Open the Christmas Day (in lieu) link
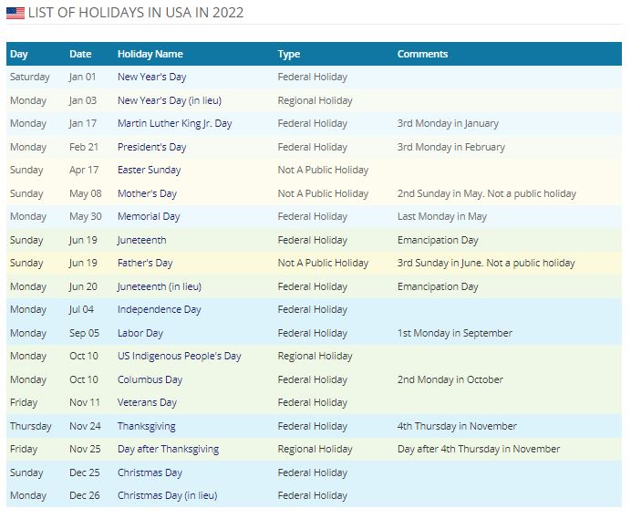The image size is (631, 519). tap(167, 495)
